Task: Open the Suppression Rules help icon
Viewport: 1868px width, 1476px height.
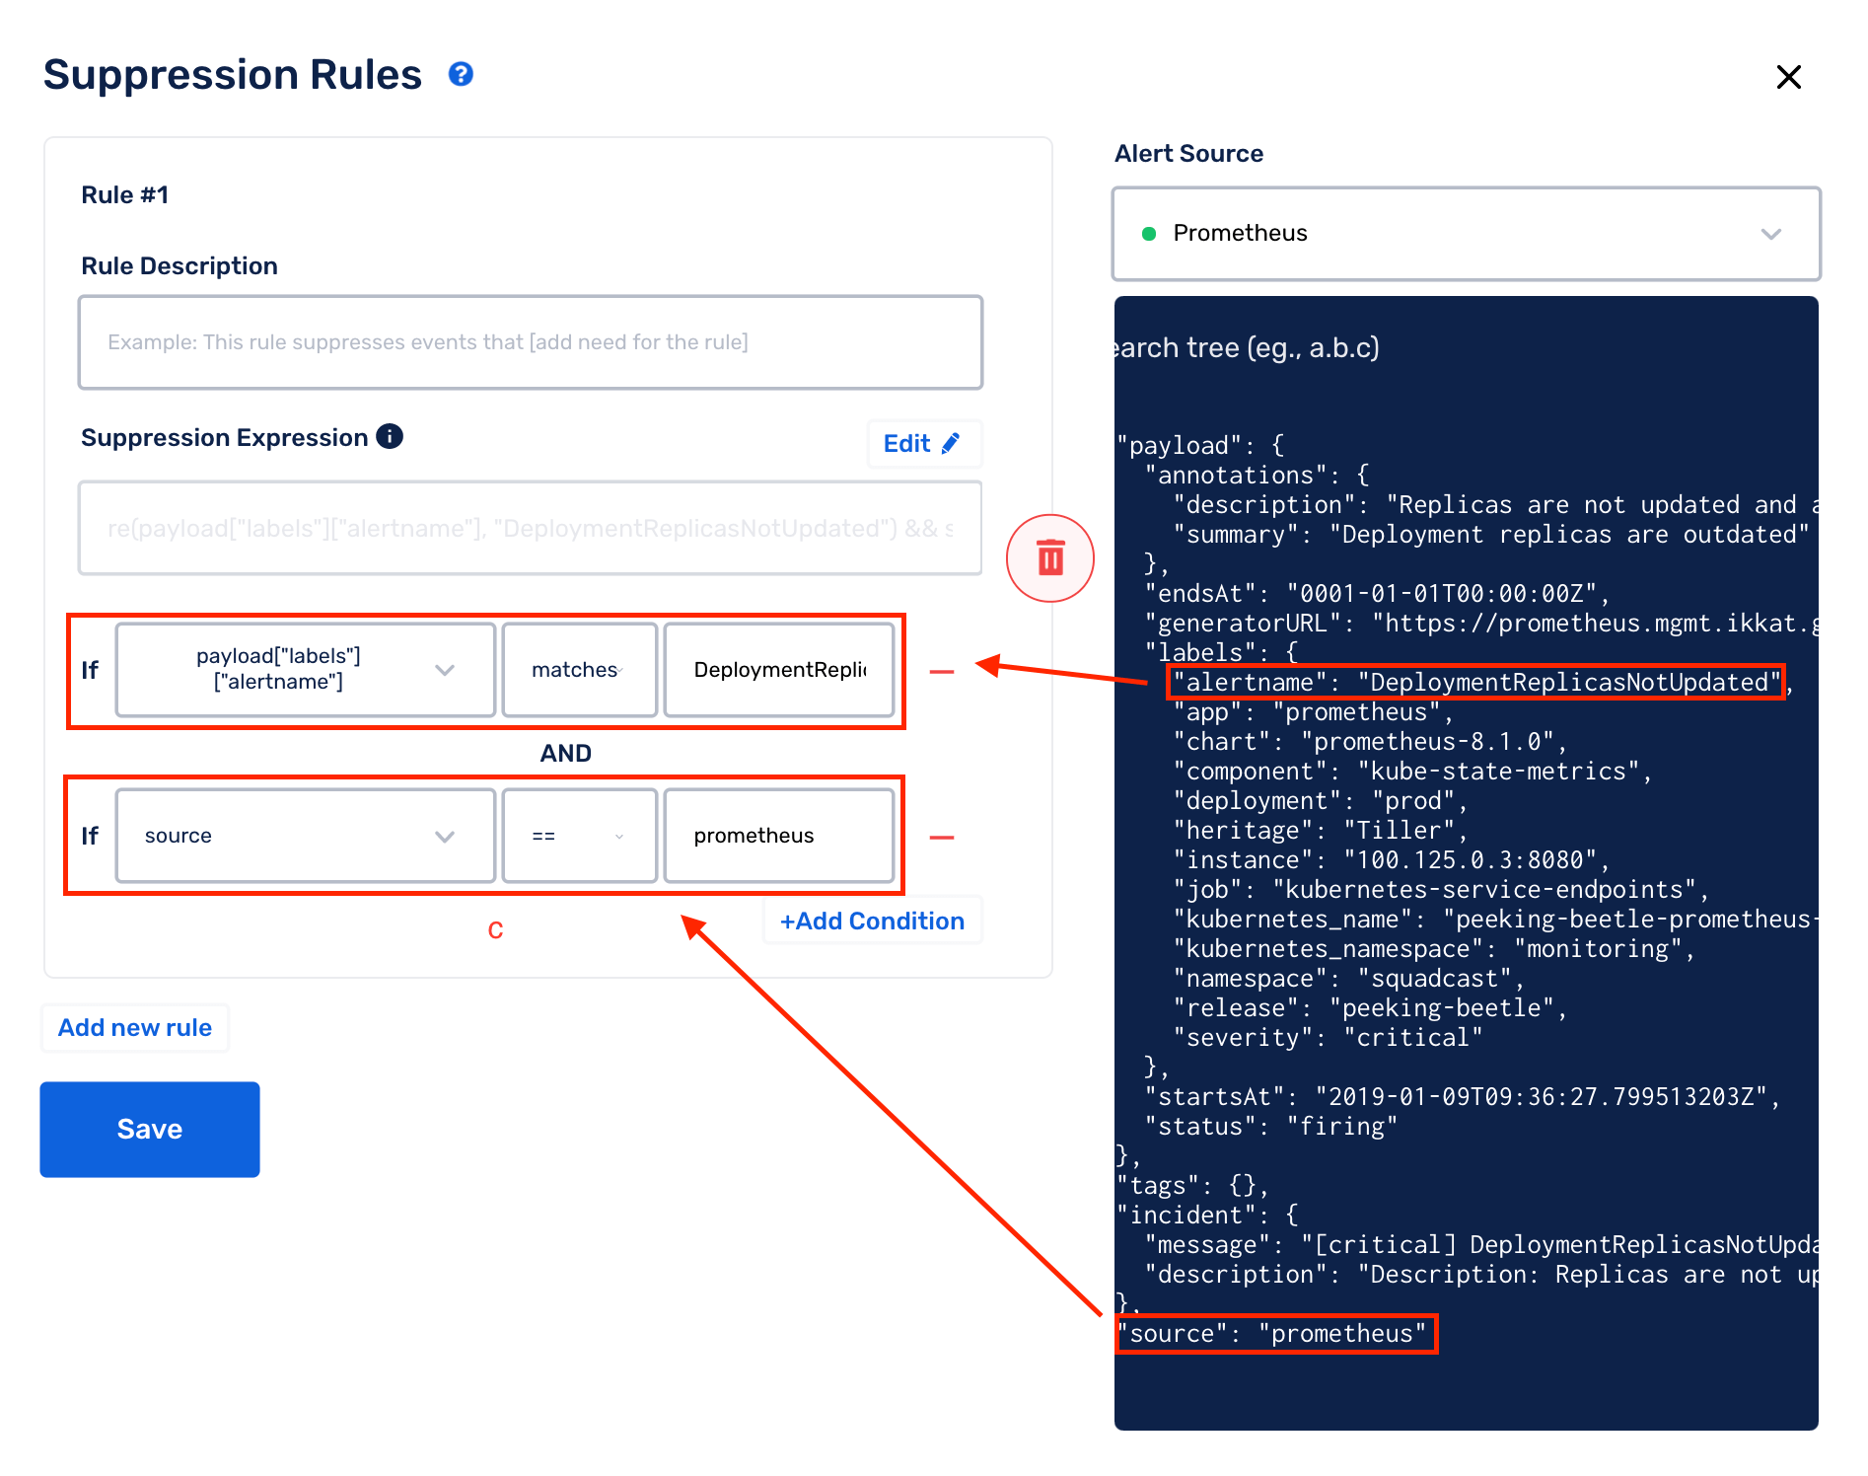Action: pyautogui.click(x=461, y=74)
